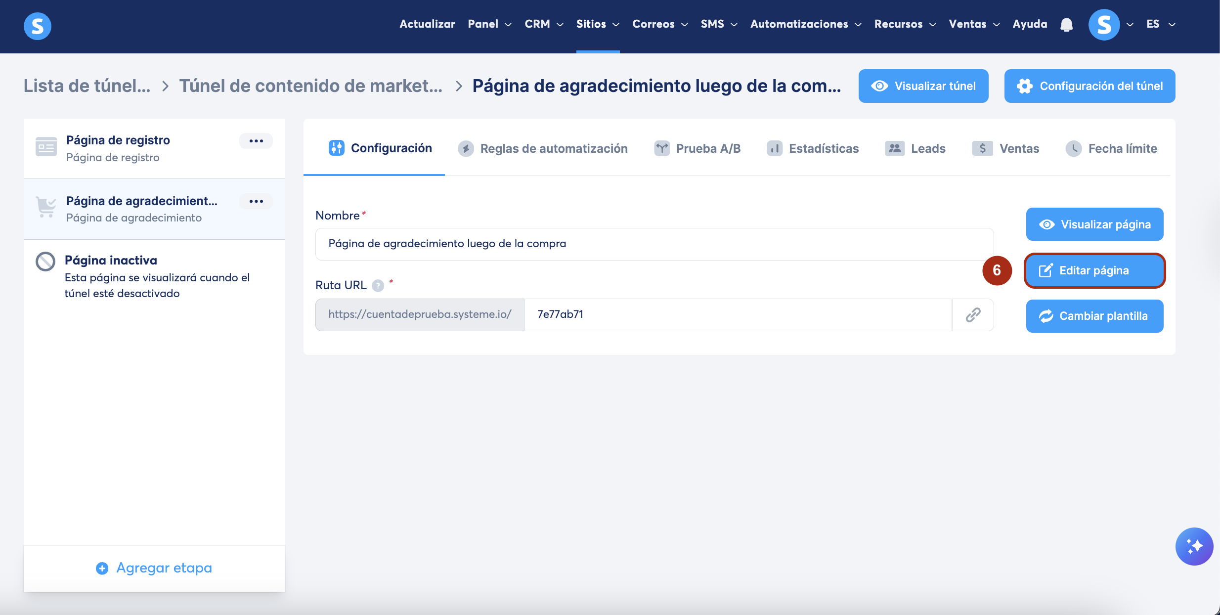Click the Ruta URL help question icon
This screenshot has height=615, width=1220.
coord(378,286)
